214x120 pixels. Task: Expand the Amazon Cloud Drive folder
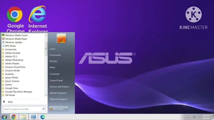point(14,67)
